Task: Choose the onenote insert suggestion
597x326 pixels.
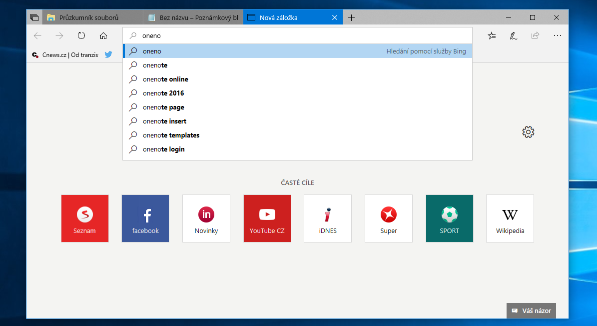Action: point(297,121)
